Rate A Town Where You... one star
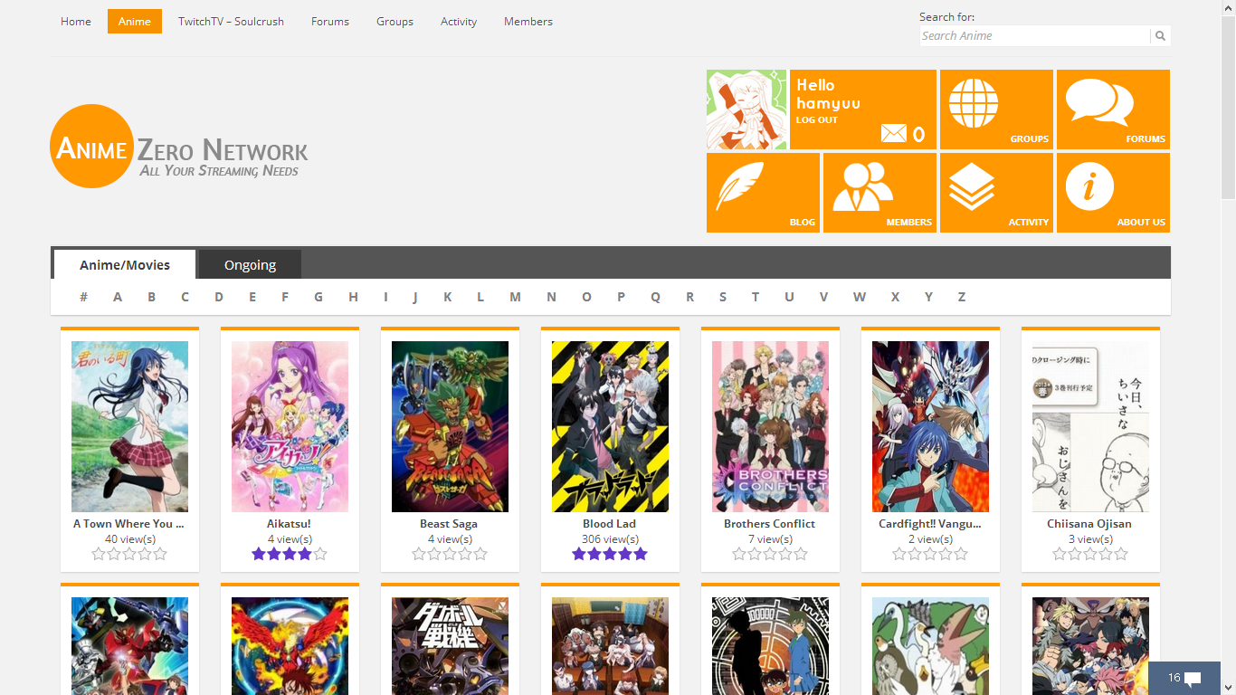The image size is (1236, 695). coord(99,554)
